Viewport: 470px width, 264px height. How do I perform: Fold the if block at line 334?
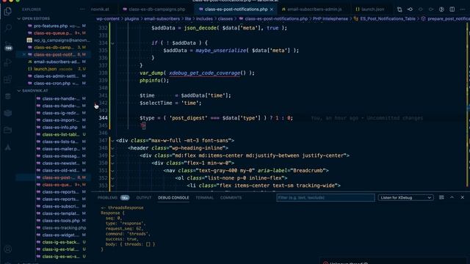(112, 43)
